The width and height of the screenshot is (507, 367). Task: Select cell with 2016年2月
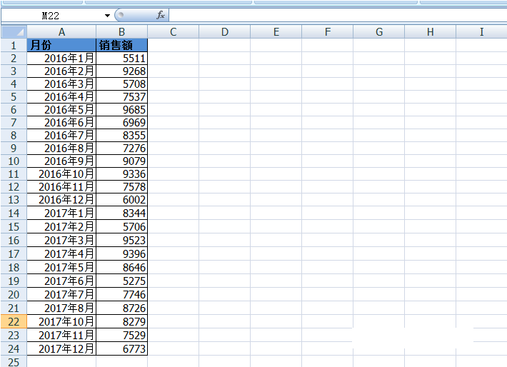coord(61,71)
